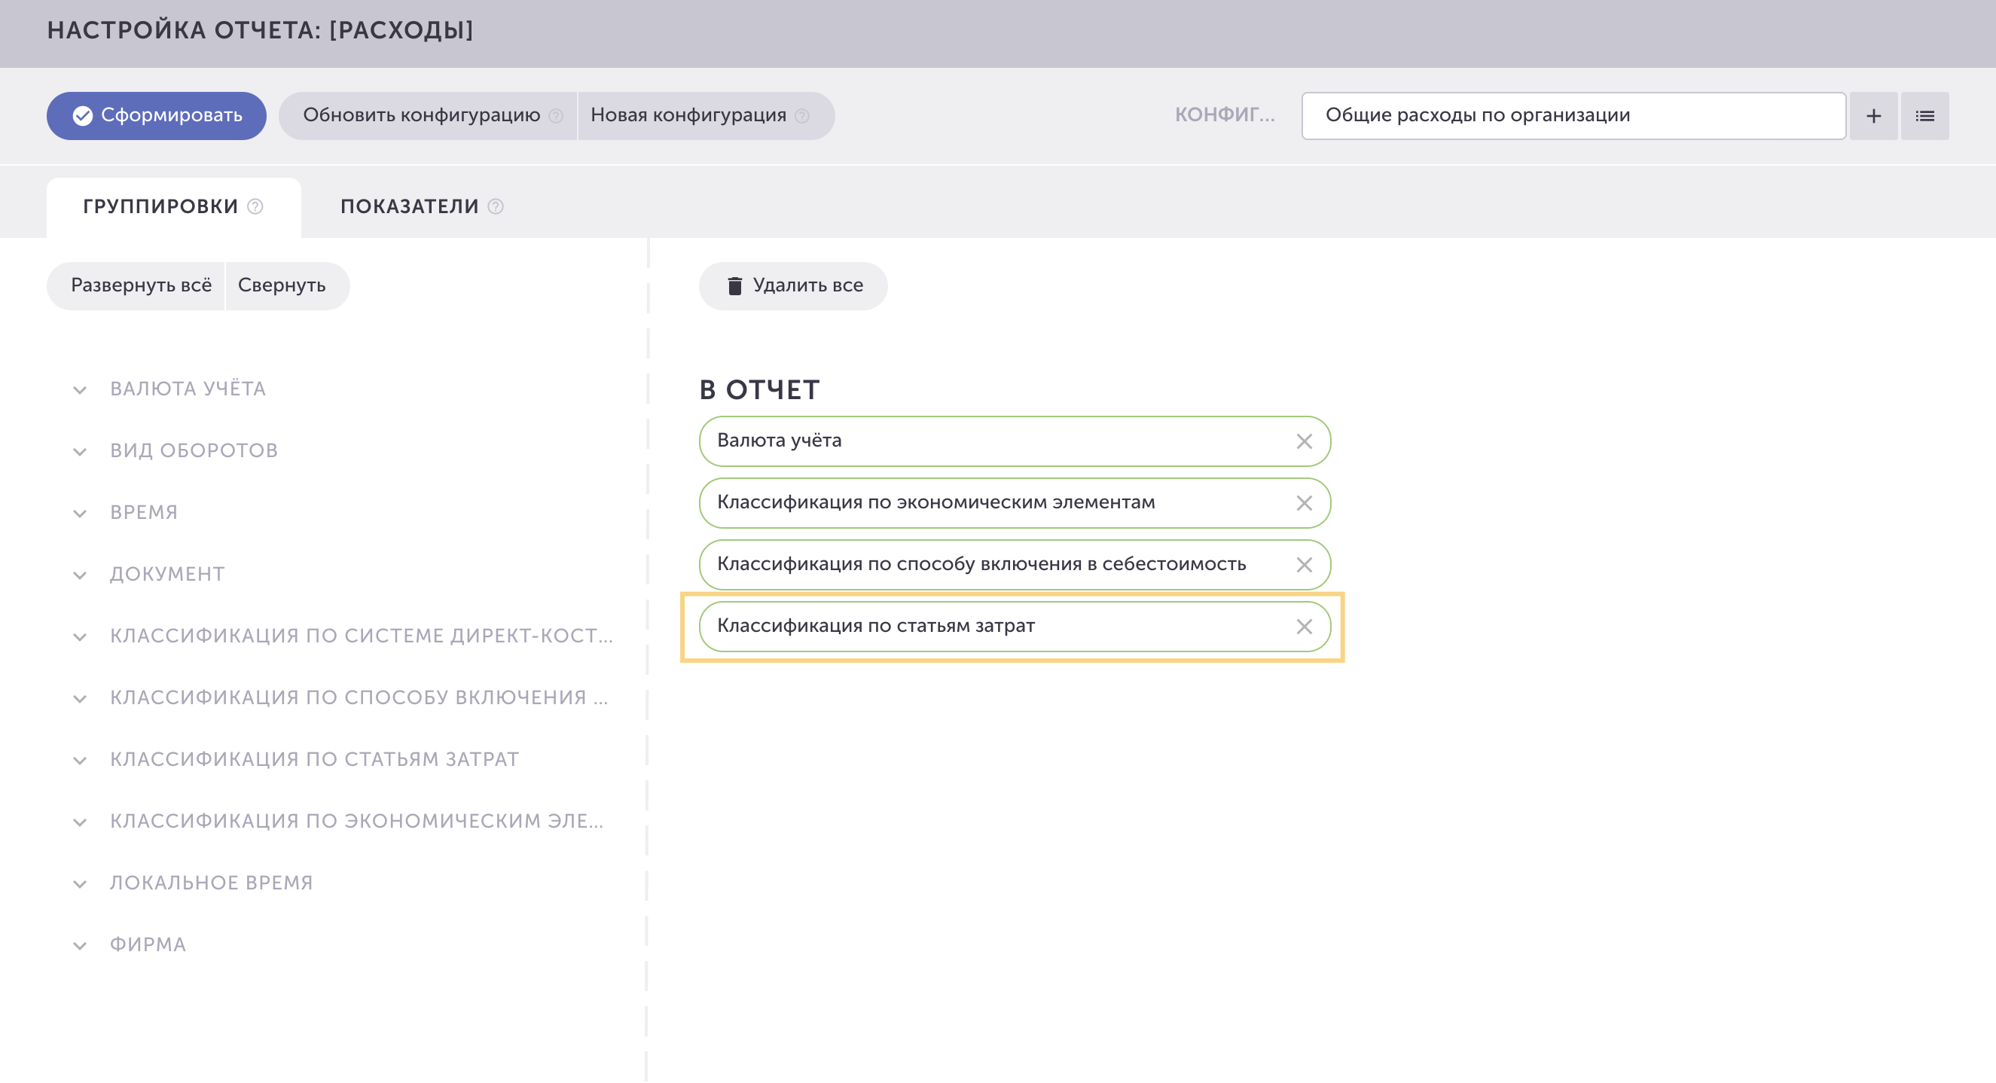Open help icon on Группировки tab
Image resolution: width=1996 pixels, height=1083 pixels.
(255, 207)
